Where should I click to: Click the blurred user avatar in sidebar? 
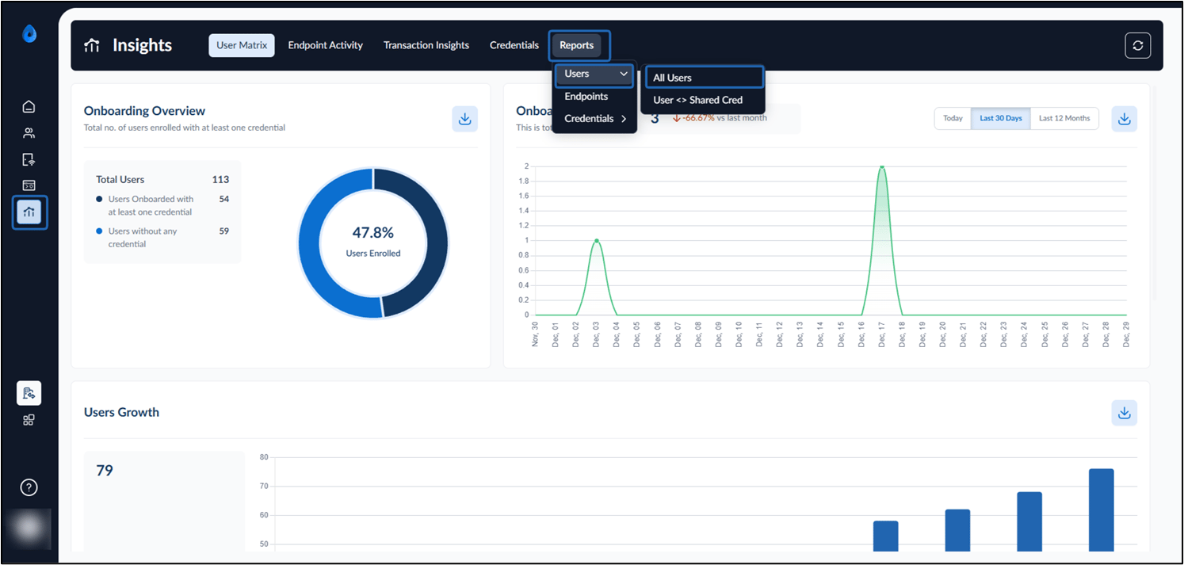tap(29, 529)
